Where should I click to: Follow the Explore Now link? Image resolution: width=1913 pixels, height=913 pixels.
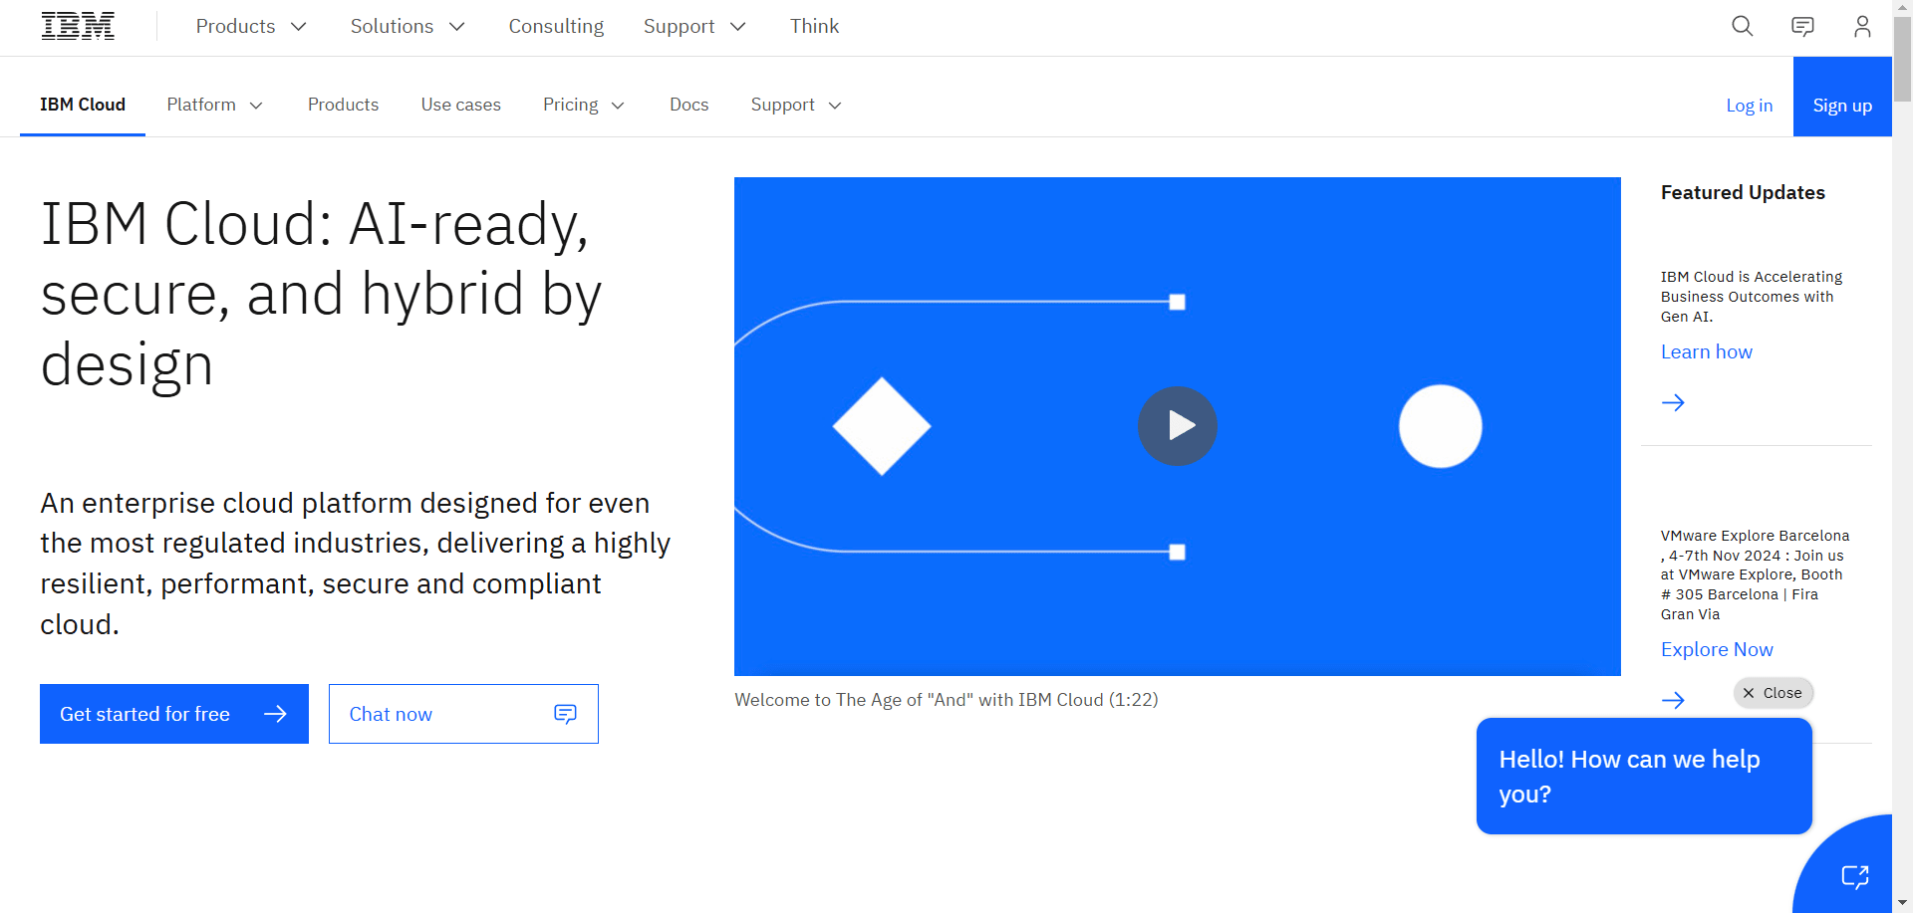click(x=1717, y=649)
